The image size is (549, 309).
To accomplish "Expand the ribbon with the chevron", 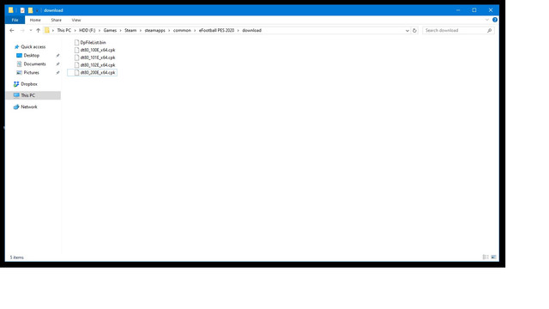I will 487,20.
